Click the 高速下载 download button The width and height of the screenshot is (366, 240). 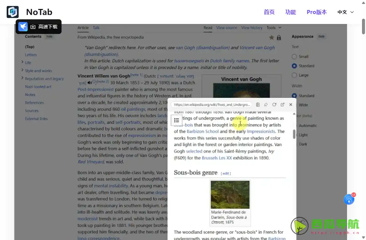click(x=39, y=27)
